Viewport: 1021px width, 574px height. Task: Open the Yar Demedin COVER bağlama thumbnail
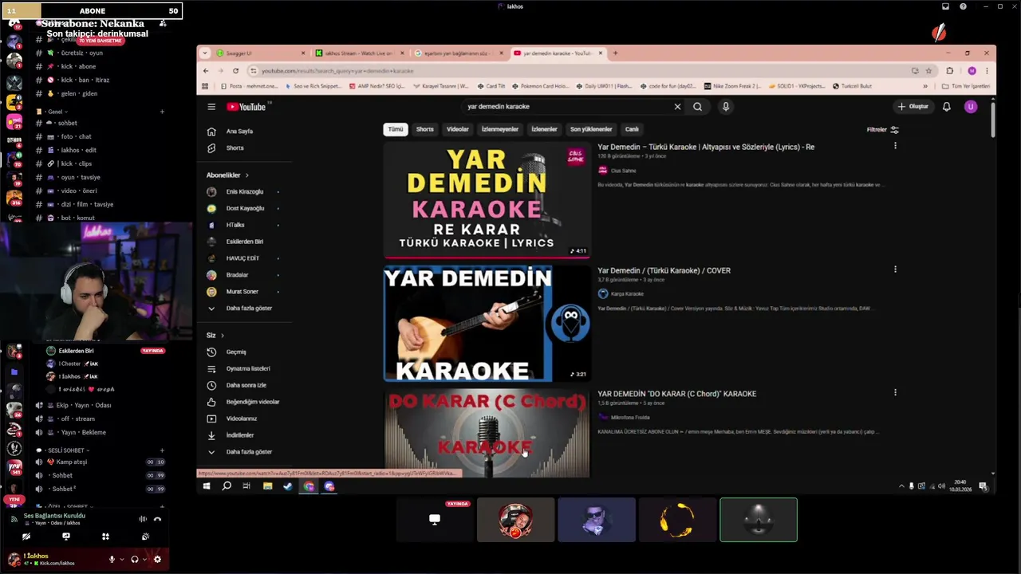point(487,324)
